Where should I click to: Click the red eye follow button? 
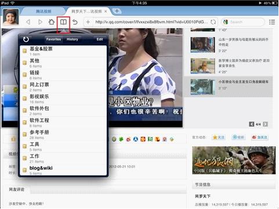[260, 137]
